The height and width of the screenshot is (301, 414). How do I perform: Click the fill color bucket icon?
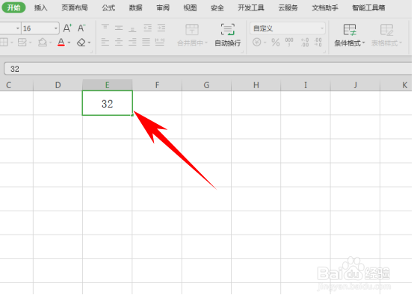coord(43,43)
